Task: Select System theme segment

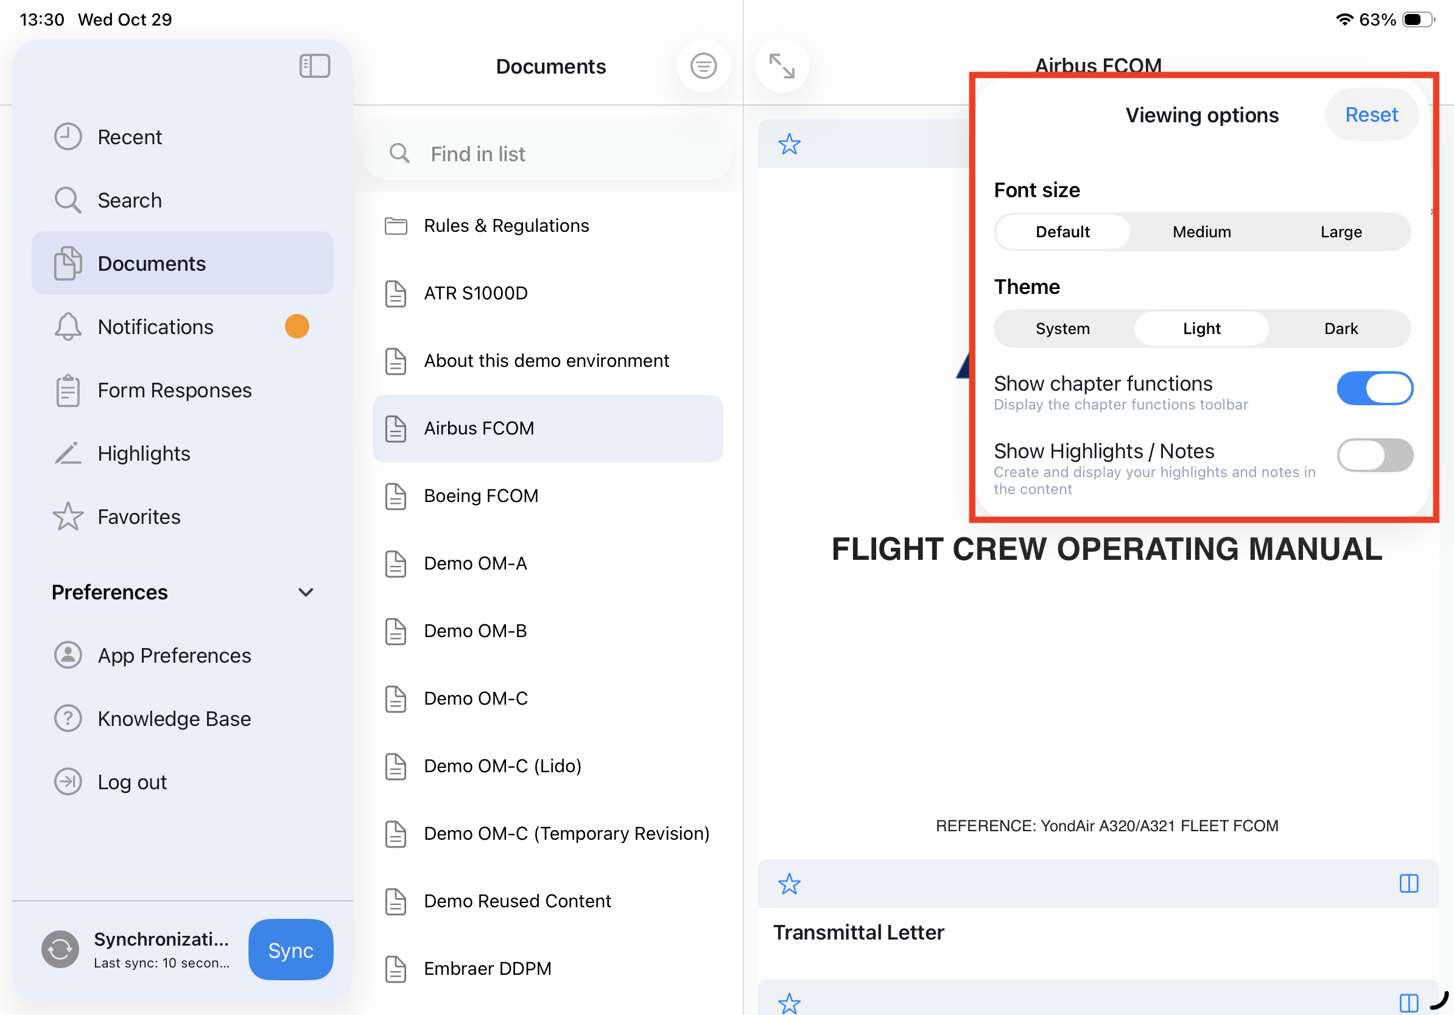Action: pos(1062,329)
